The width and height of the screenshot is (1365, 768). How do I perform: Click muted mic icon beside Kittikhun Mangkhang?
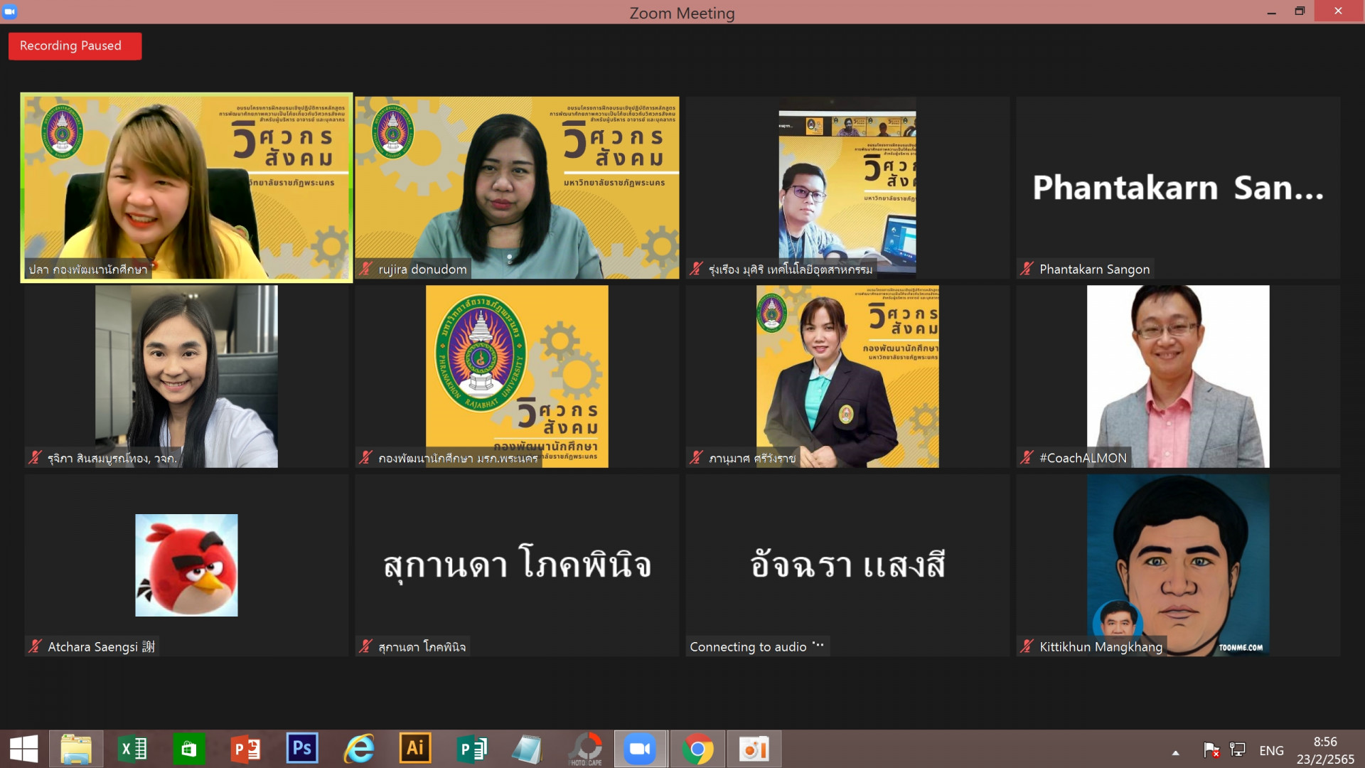(x=1027, y=646)
